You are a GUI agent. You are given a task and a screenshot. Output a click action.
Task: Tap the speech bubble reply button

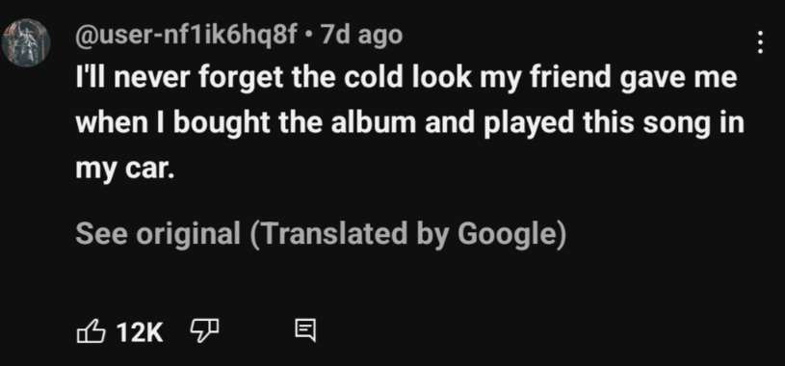tap(305, 331)
